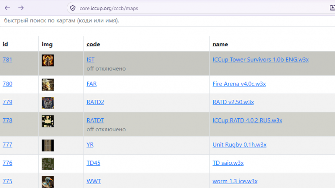
Task: Click the TD45 maze map thumbnail
Action: point(48,164)
